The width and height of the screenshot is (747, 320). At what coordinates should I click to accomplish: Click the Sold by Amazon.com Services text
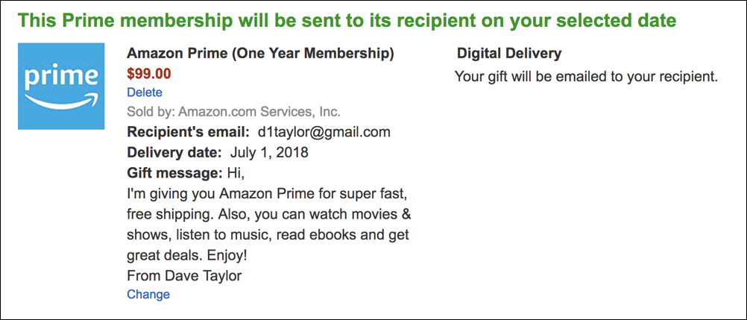[x=234, y=113]
